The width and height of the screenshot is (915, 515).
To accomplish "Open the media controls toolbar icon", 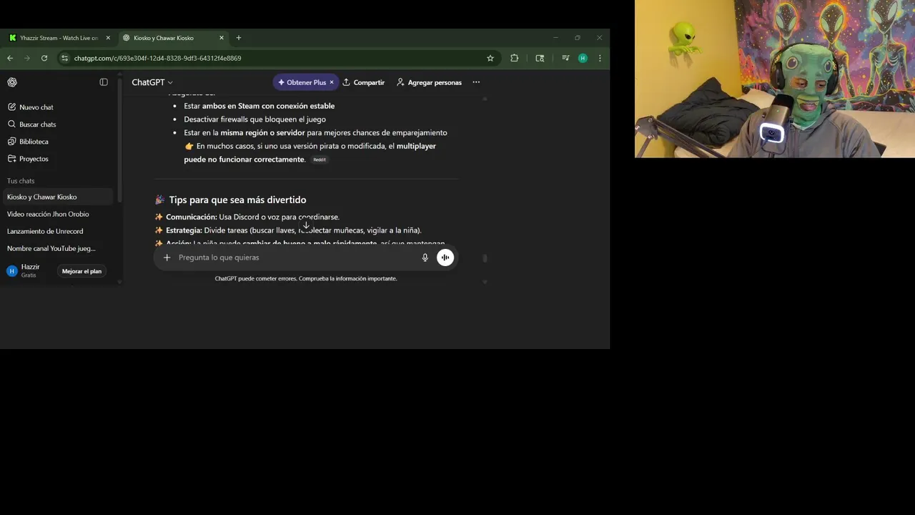I will tap(565, 58).
